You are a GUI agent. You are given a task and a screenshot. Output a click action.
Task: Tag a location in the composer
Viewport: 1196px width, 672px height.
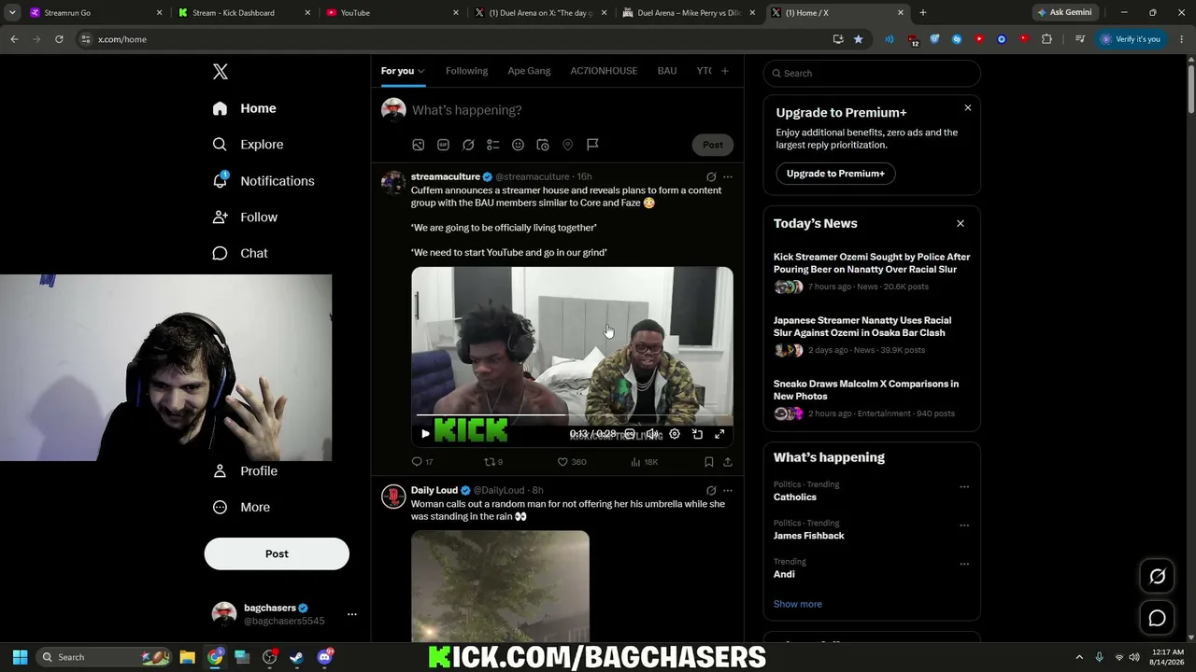567,145
